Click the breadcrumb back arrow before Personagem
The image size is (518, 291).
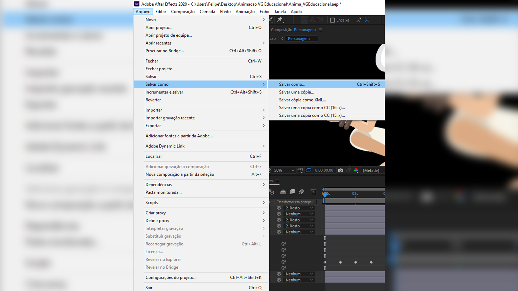tap(282, 39)
